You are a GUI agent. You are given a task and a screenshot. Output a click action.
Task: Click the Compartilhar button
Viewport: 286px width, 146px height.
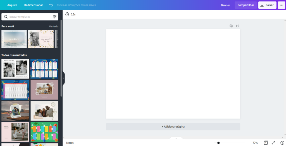click(246, 5)
